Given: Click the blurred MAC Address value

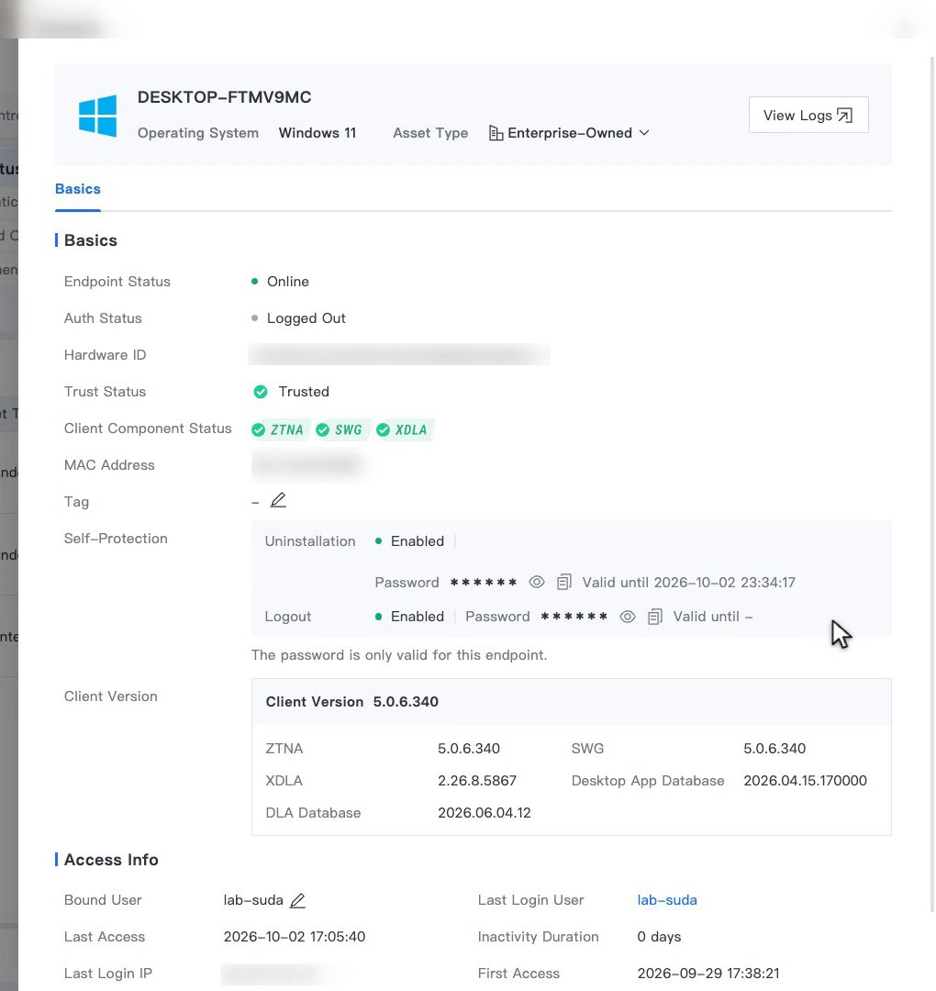Looking at the screenshot, I should [x=309, y=465].
